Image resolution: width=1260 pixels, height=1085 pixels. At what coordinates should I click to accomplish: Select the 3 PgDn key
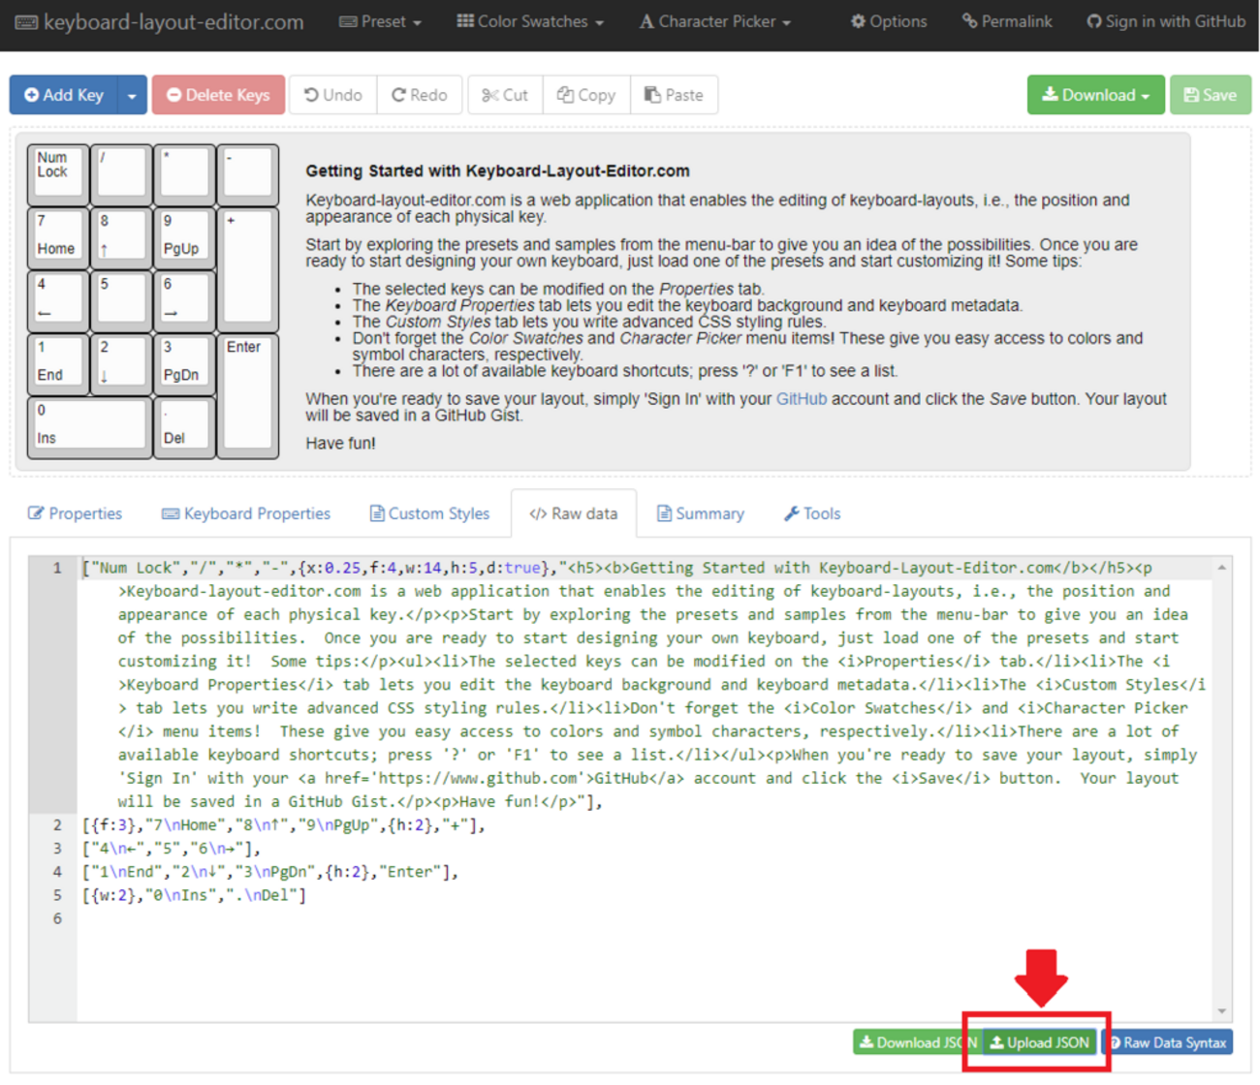coord(184,363)
